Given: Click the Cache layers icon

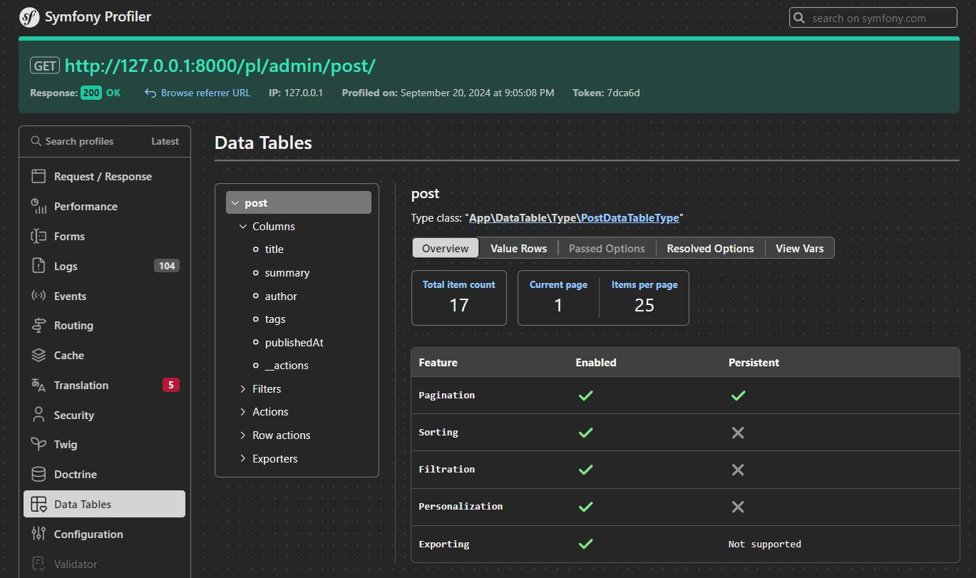Looking at the screenshot, I should pos(39,355).
